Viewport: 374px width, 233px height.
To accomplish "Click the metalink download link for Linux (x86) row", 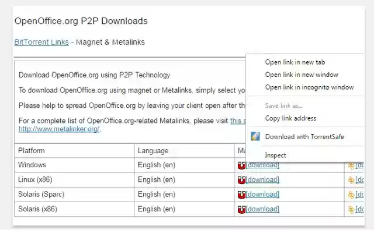I will click(x=359, y=180).
